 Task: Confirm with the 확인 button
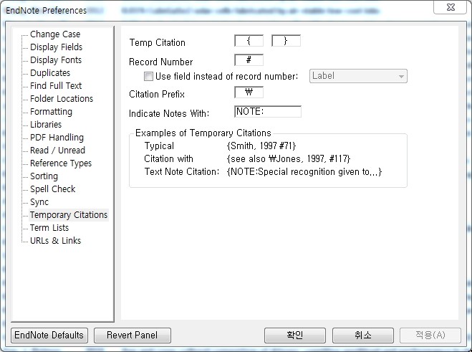pyautogui.click(x=295, y=336)
